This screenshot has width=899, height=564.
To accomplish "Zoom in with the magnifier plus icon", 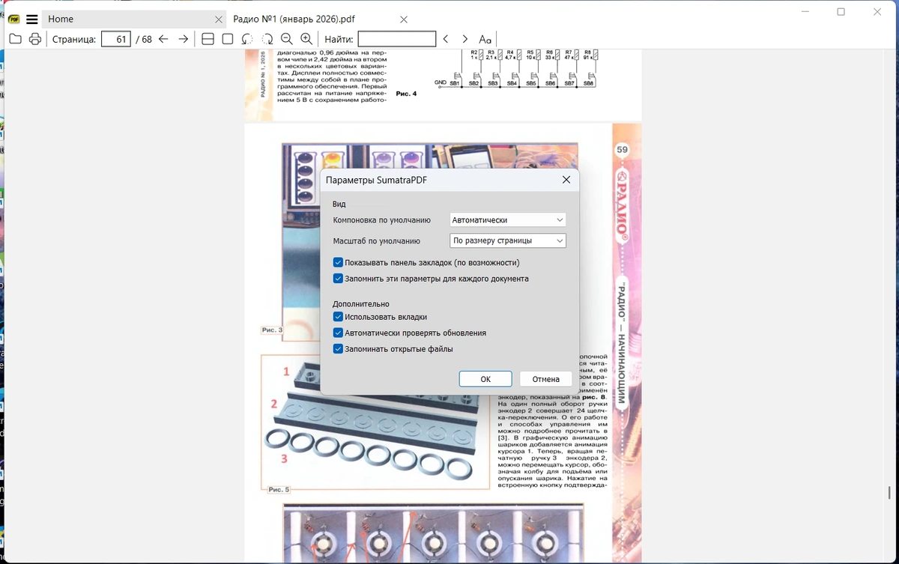I will click(306, 39).
